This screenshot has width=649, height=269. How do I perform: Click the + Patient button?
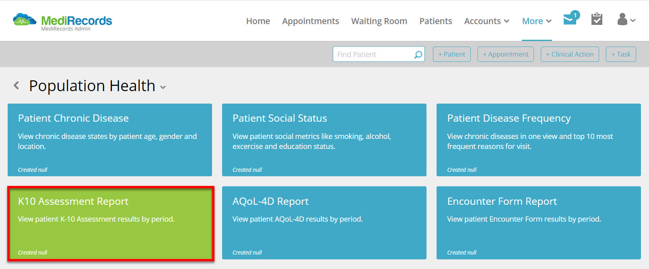(451, 54)
